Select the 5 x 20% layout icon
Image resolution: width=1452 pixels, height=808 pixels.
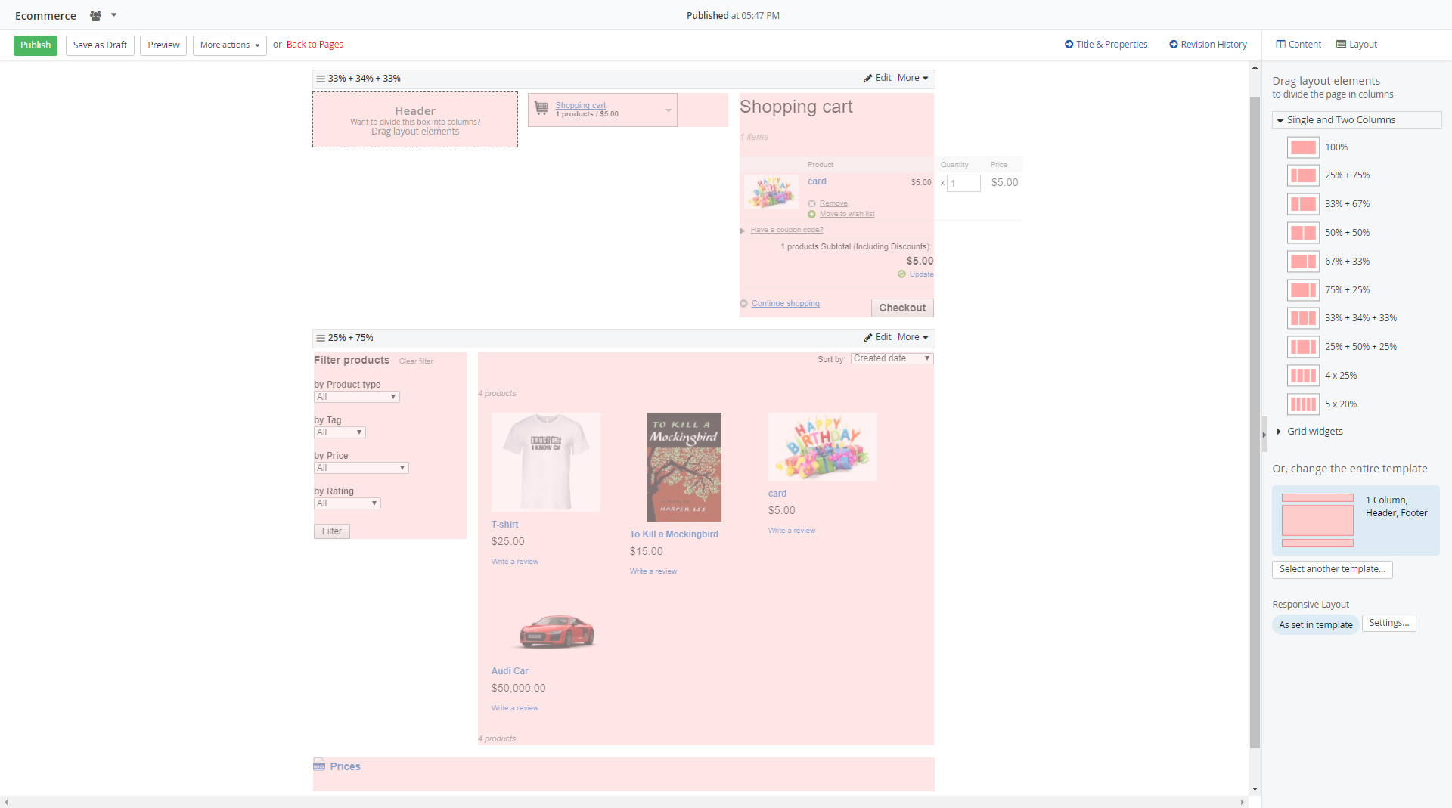point(1303,404)
